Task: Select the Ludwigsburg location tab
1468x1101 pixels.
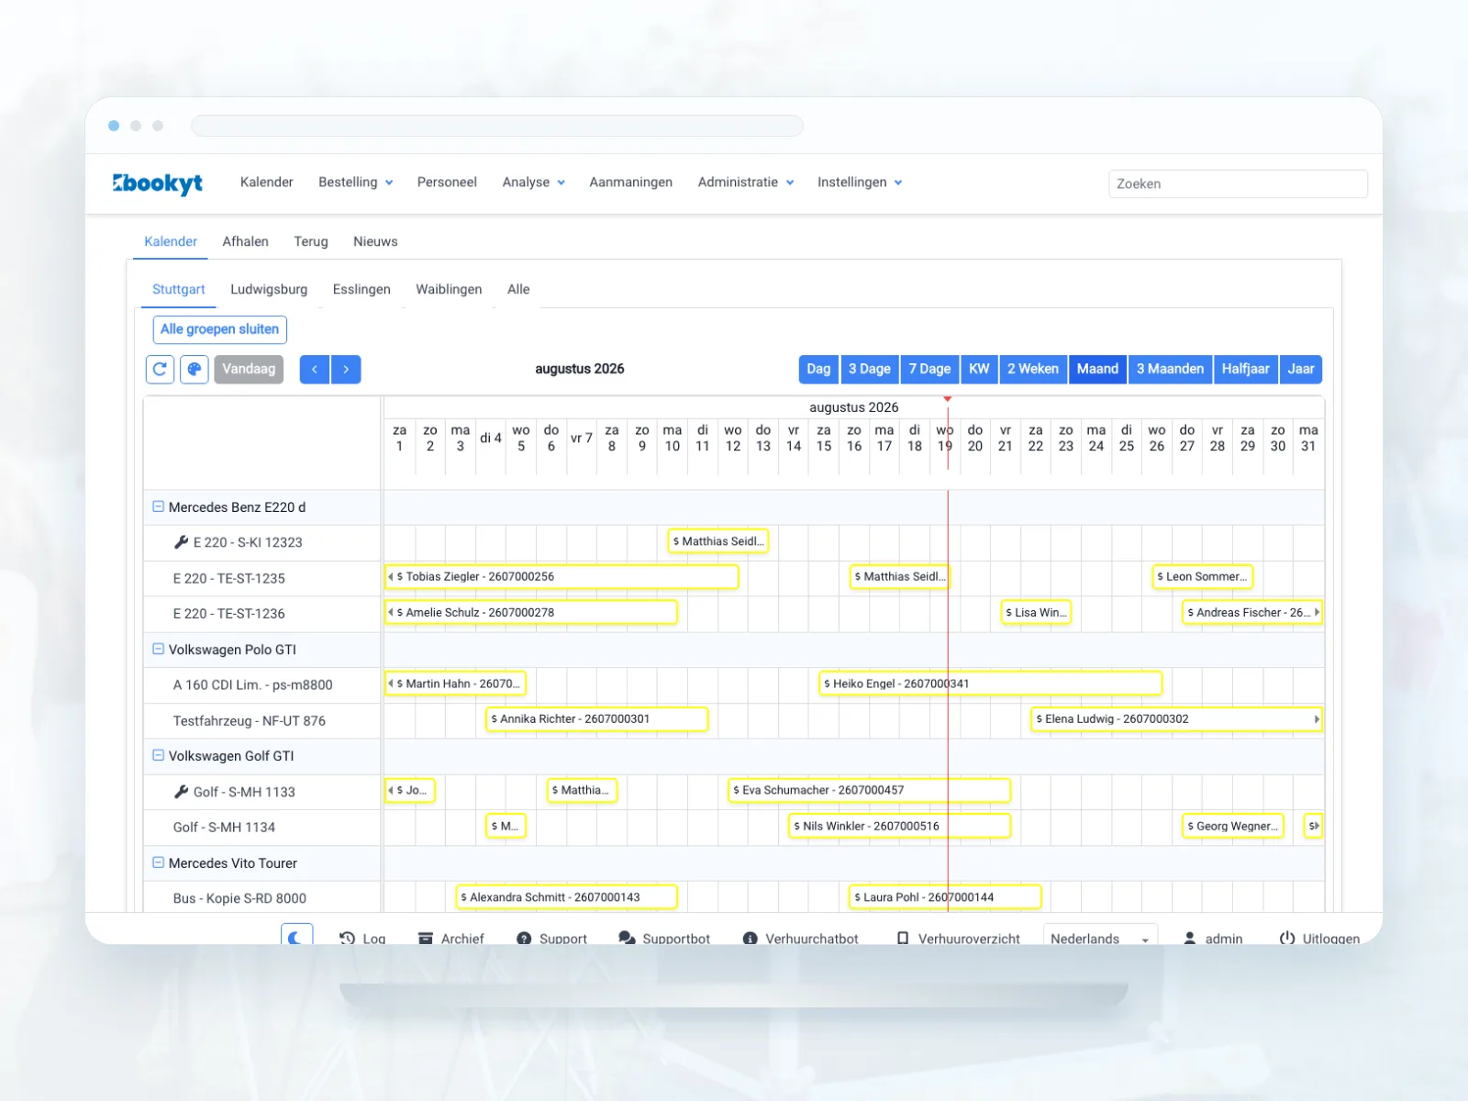Action: [269, 289]
